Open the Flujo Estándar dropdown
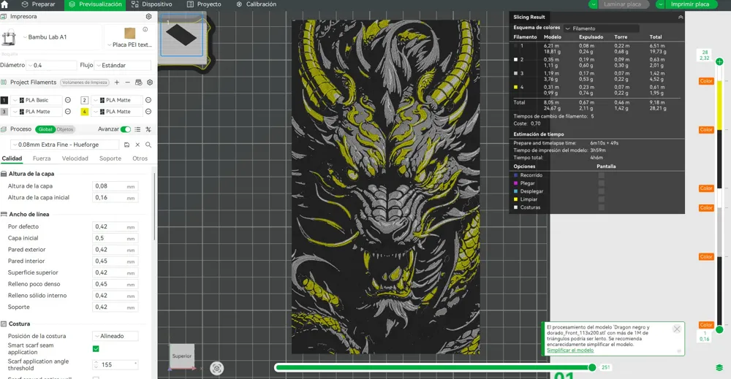The height and width of the screenshot is (379, 731). [123, 66]
